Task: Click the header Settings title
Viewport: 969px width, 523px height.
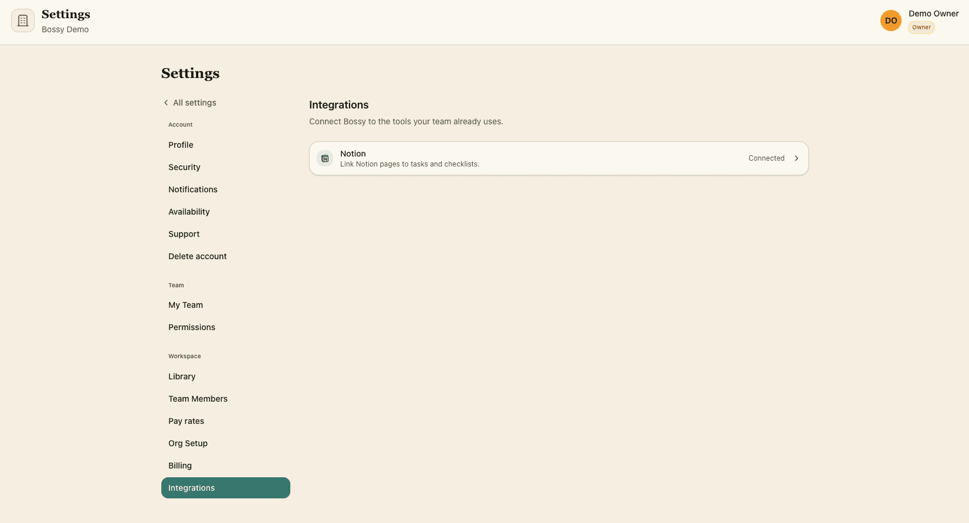Action: point(66,14)
